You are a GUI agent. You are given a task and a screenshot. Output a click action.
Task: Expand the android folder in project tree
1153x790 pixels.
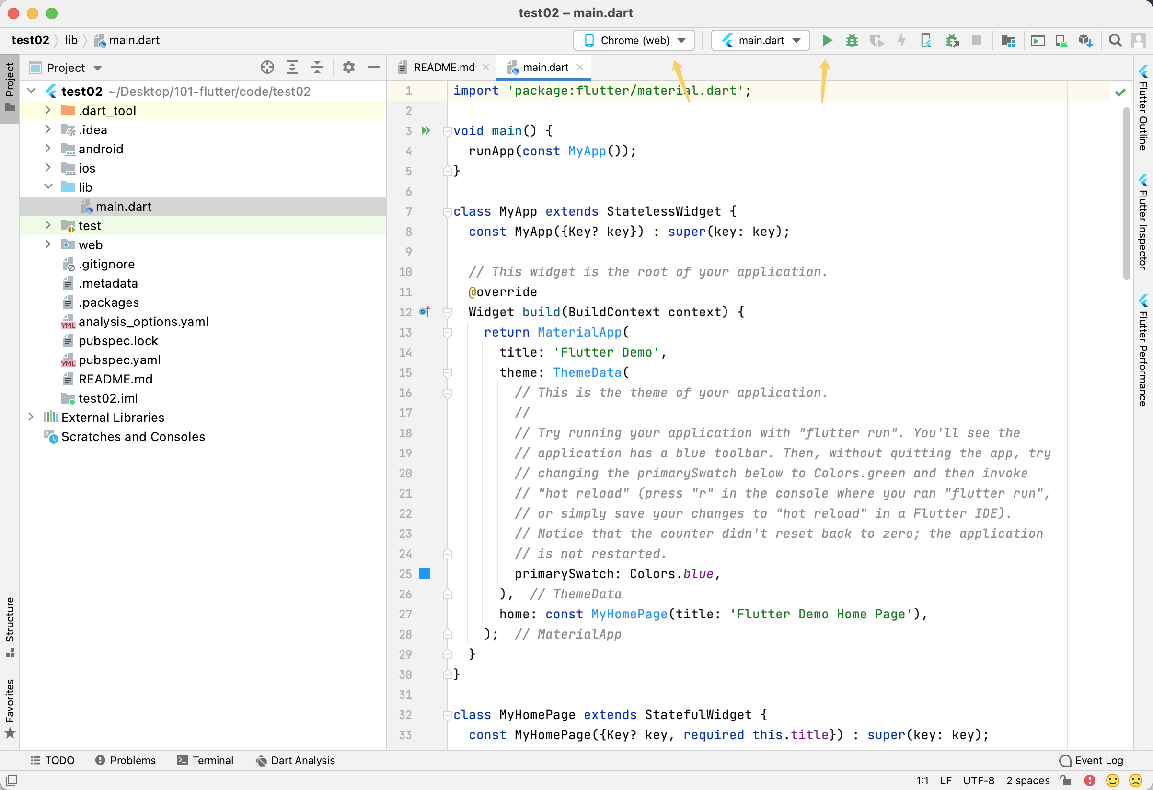point(48,149)
